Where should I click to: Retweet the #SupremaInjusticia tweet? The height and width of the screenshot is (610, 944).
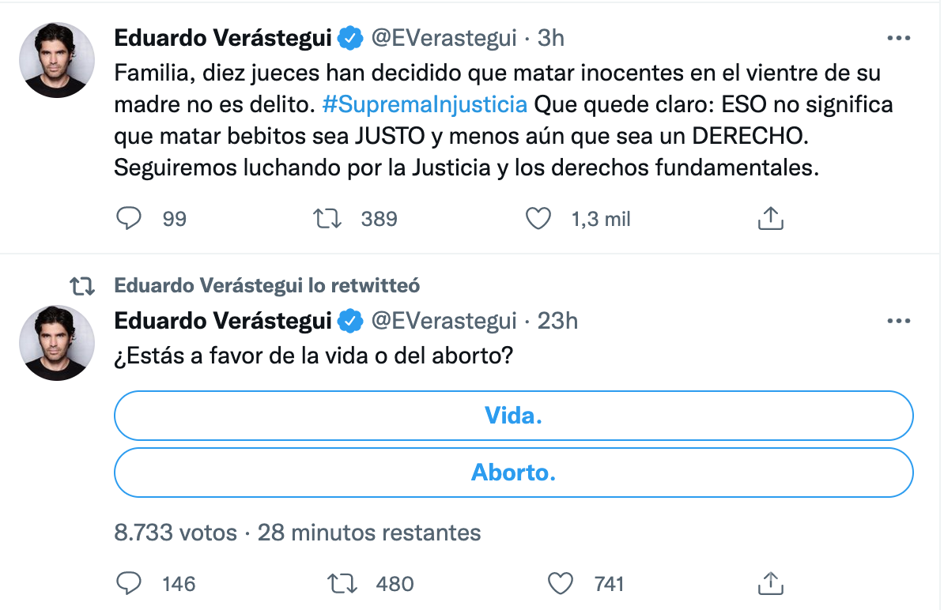coord(327,219)
